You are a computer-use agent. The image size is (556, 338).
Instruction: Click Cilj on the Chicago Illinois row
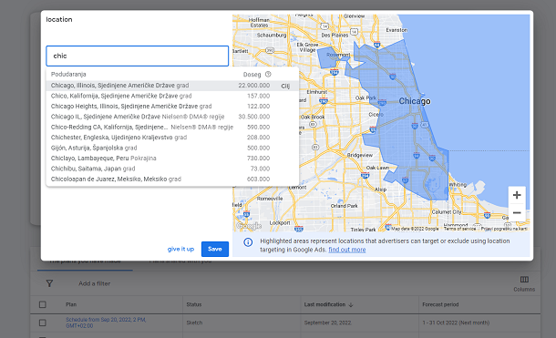(285, 86)
